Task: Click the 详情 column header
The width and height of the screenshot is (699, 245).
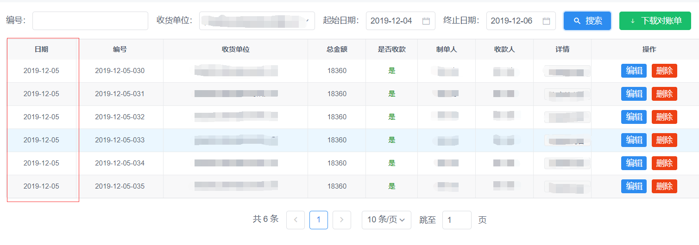Action: (562, 49)
